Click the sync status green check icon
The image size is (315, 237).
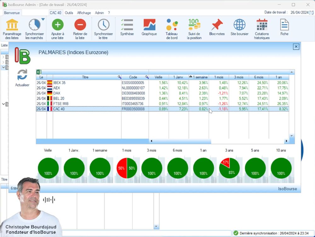[236, 233]
